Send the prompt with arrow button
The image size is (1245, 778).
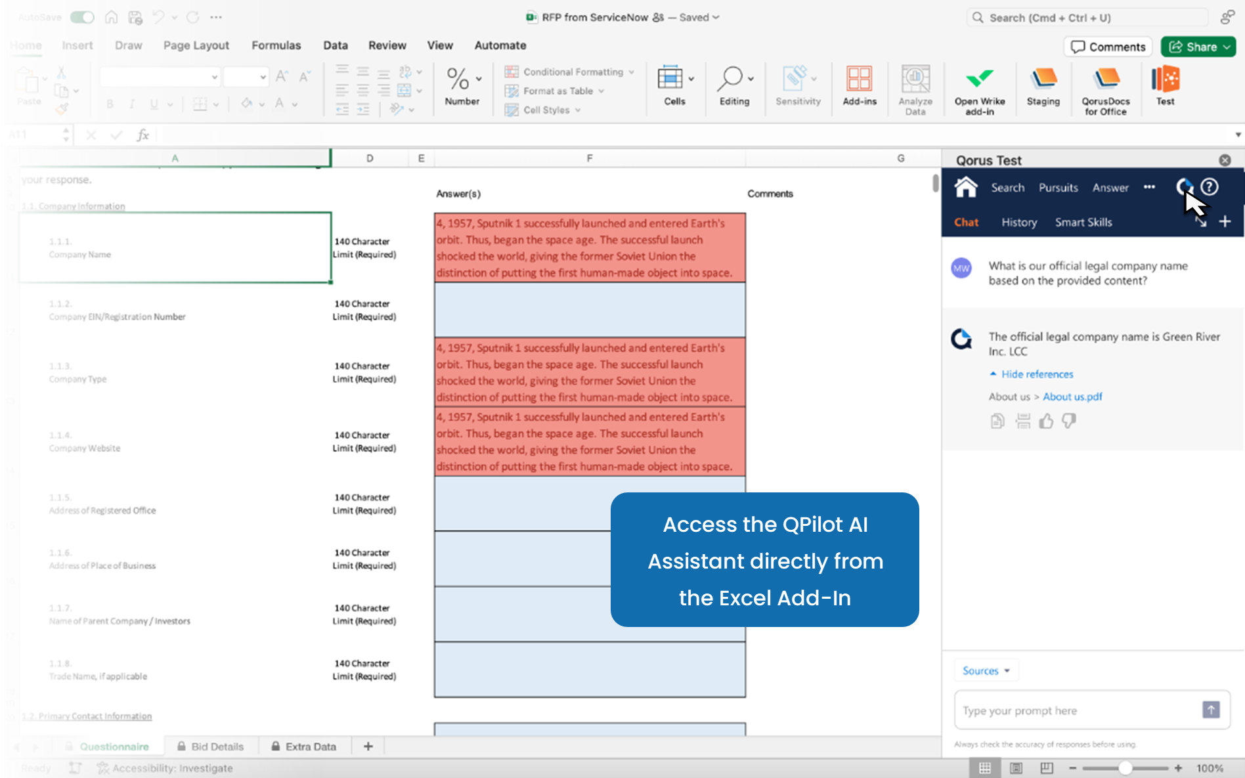point(1211,710)
